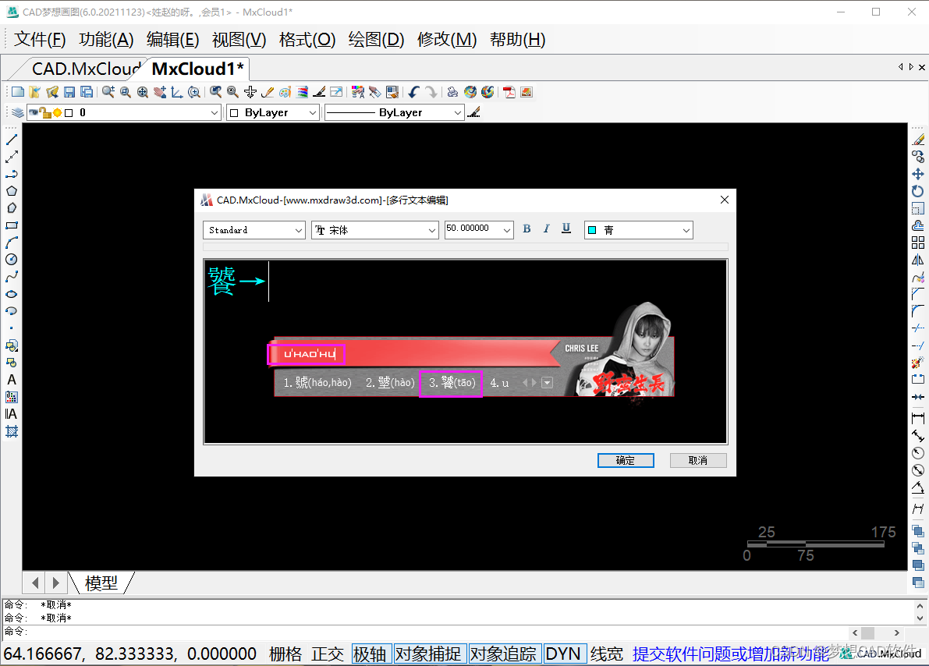The height and width of the screenshot is (666, 929).
Task: Open the 编辑(E) menu
Action: (173, 40)
